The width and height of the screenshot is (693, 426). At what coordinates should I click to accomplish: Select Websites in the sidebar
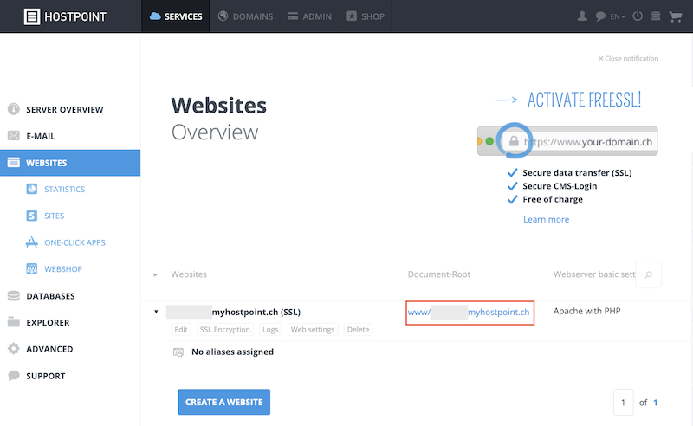tap(70, 163)
